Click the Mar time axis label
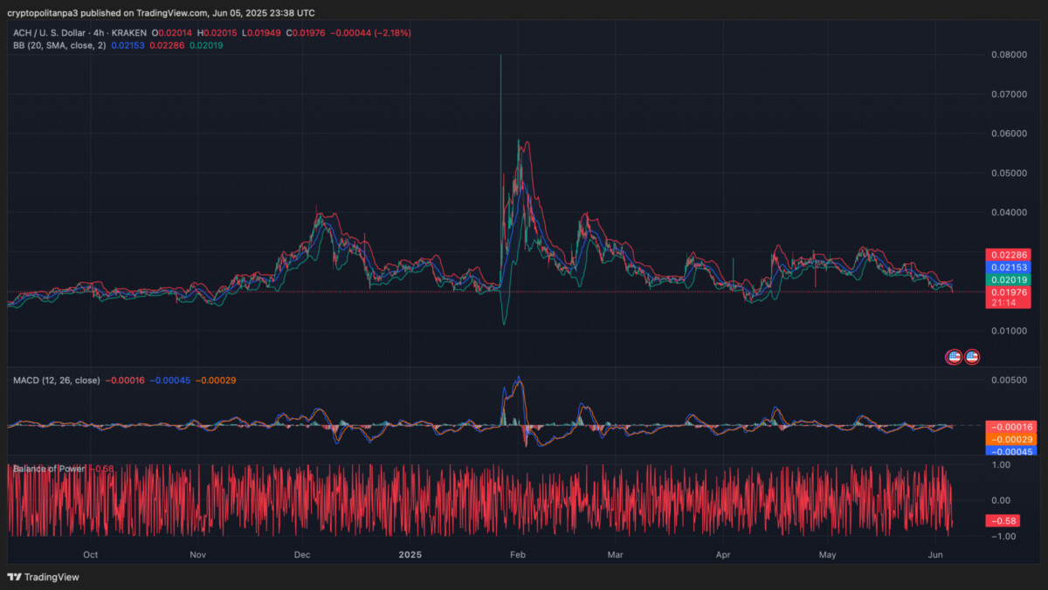This screenshot has width=1048, height=590. point(616,554)
